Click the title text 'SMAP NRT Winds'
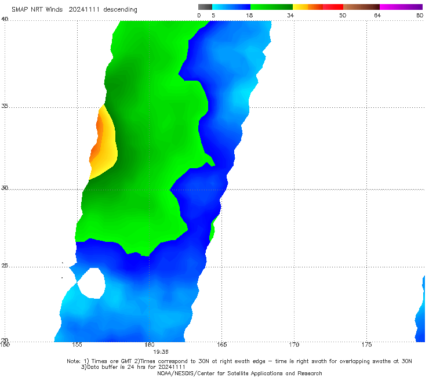This screenshot has width=429, height=377. click(37, 9)
